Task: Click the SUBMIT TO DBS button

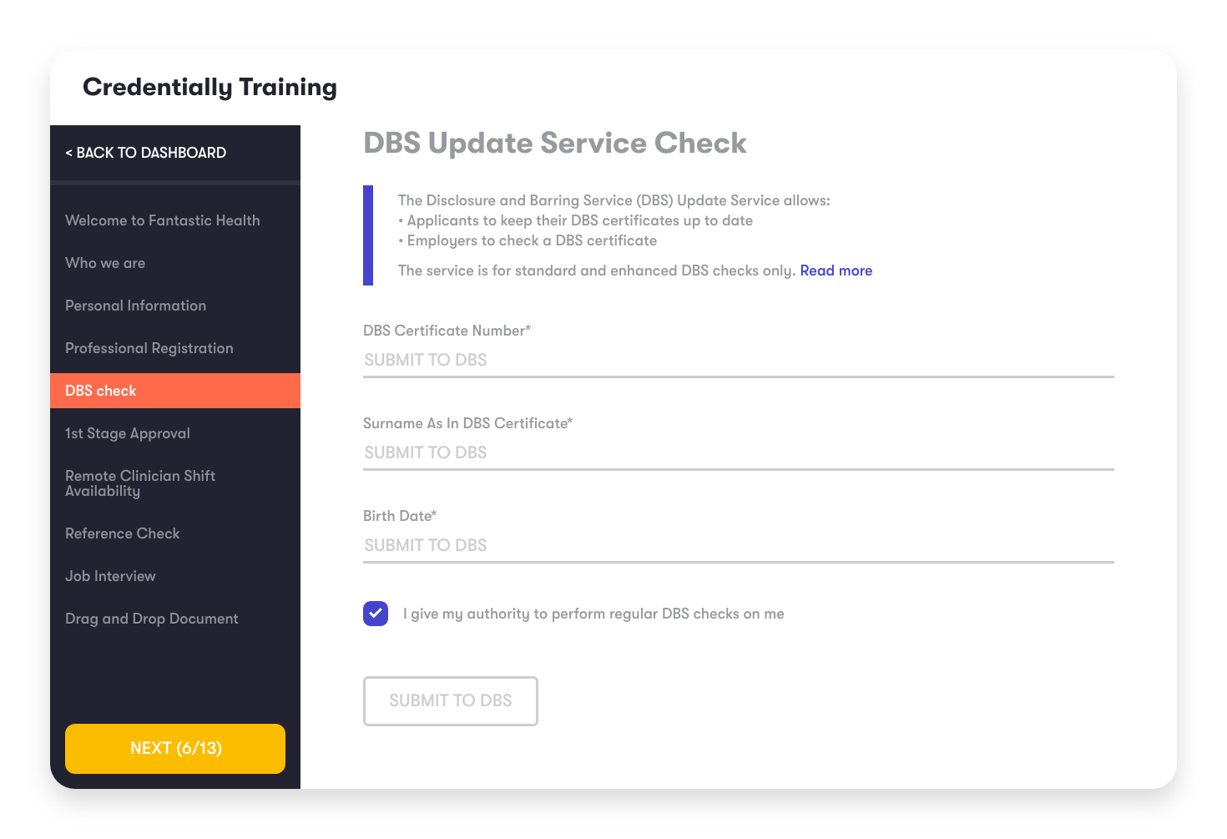Action: pos(450,701)
